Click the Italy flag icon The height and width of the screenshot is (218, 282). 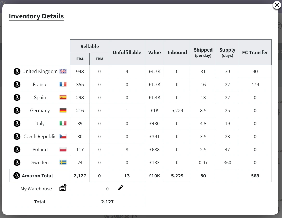63,123
